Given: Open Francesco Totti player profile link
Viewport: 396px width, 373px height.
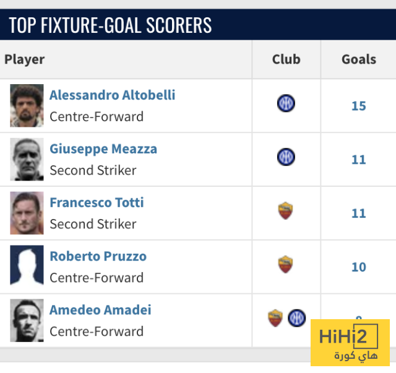Looking at the screenshot, I should pos(97,203).
